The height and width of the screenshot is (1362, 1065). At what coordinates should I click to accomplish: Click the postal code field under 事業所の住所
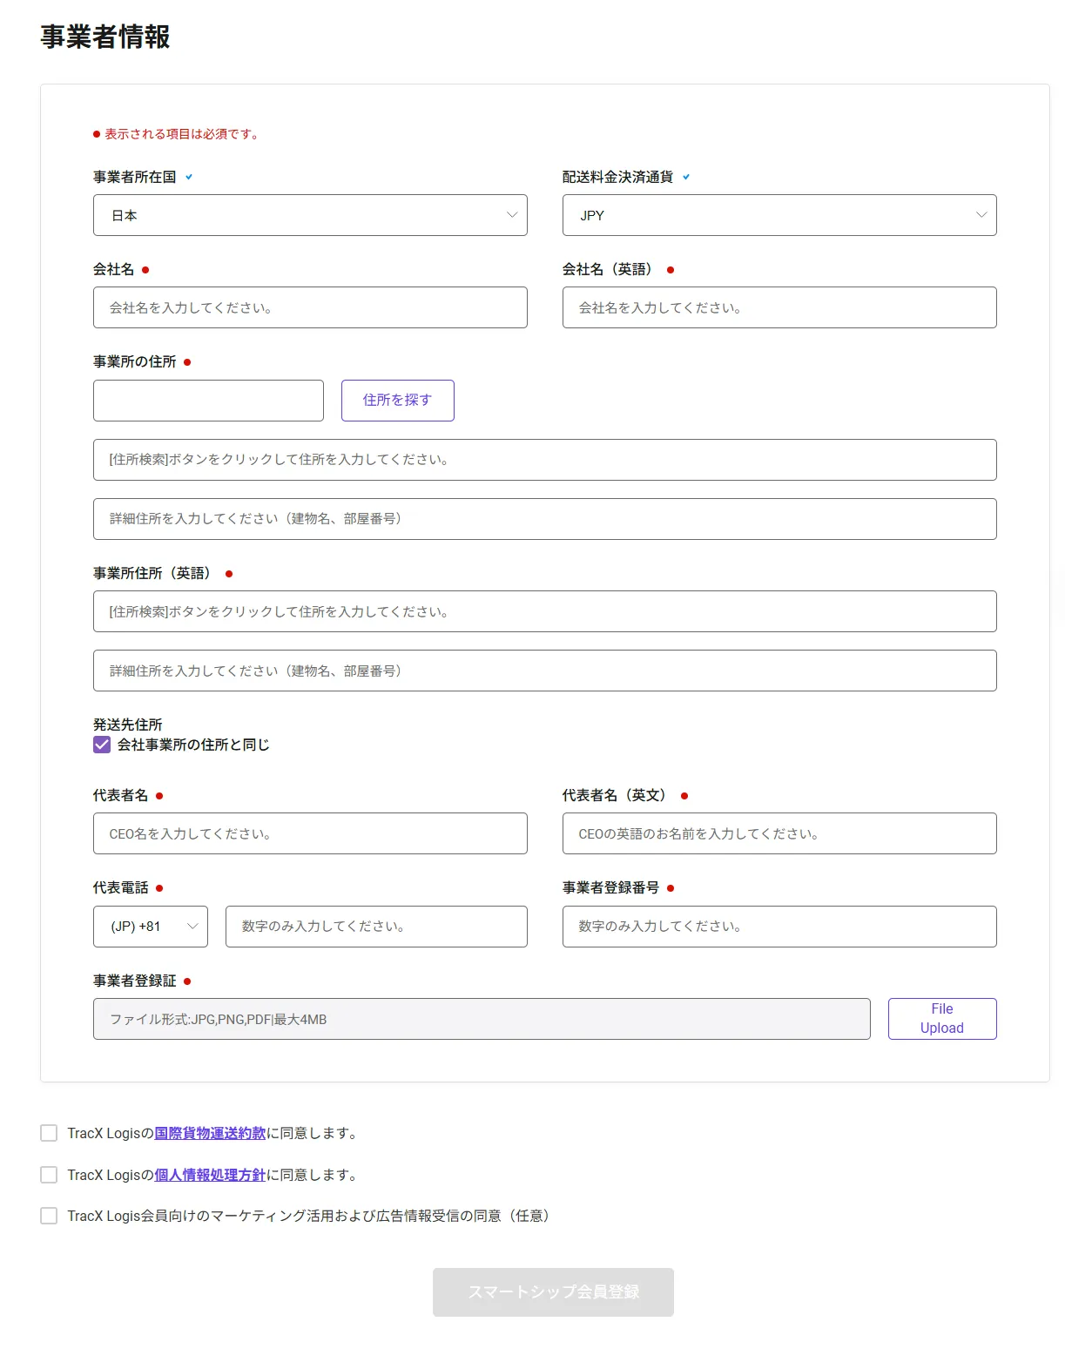point(208,401)
